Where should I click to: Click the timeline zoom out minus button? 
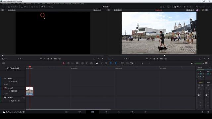[x=135, y=63]
